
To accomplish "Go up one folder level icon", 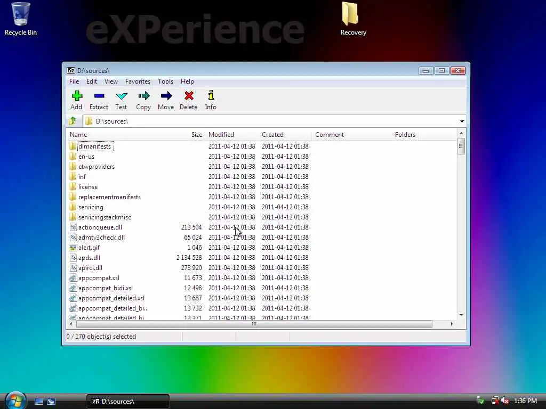I will click(x=73, y=121).
